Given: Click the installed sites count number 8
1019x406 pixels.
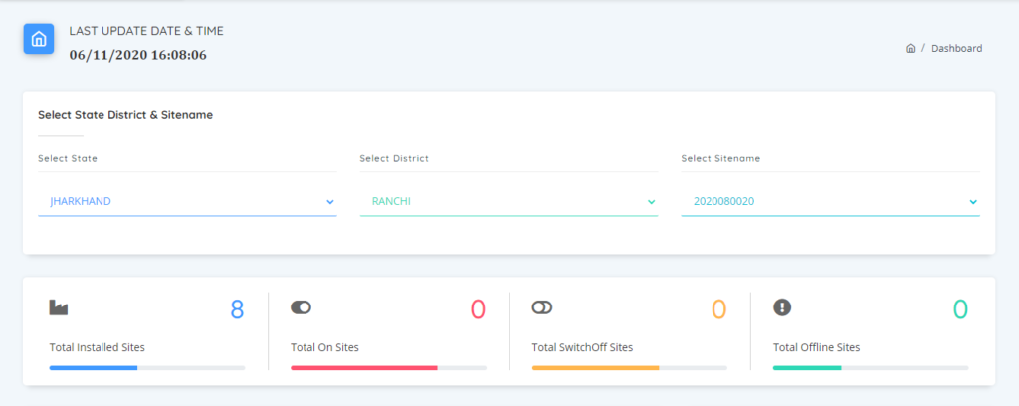Looking at the screenshot, I should pos(237,309).
